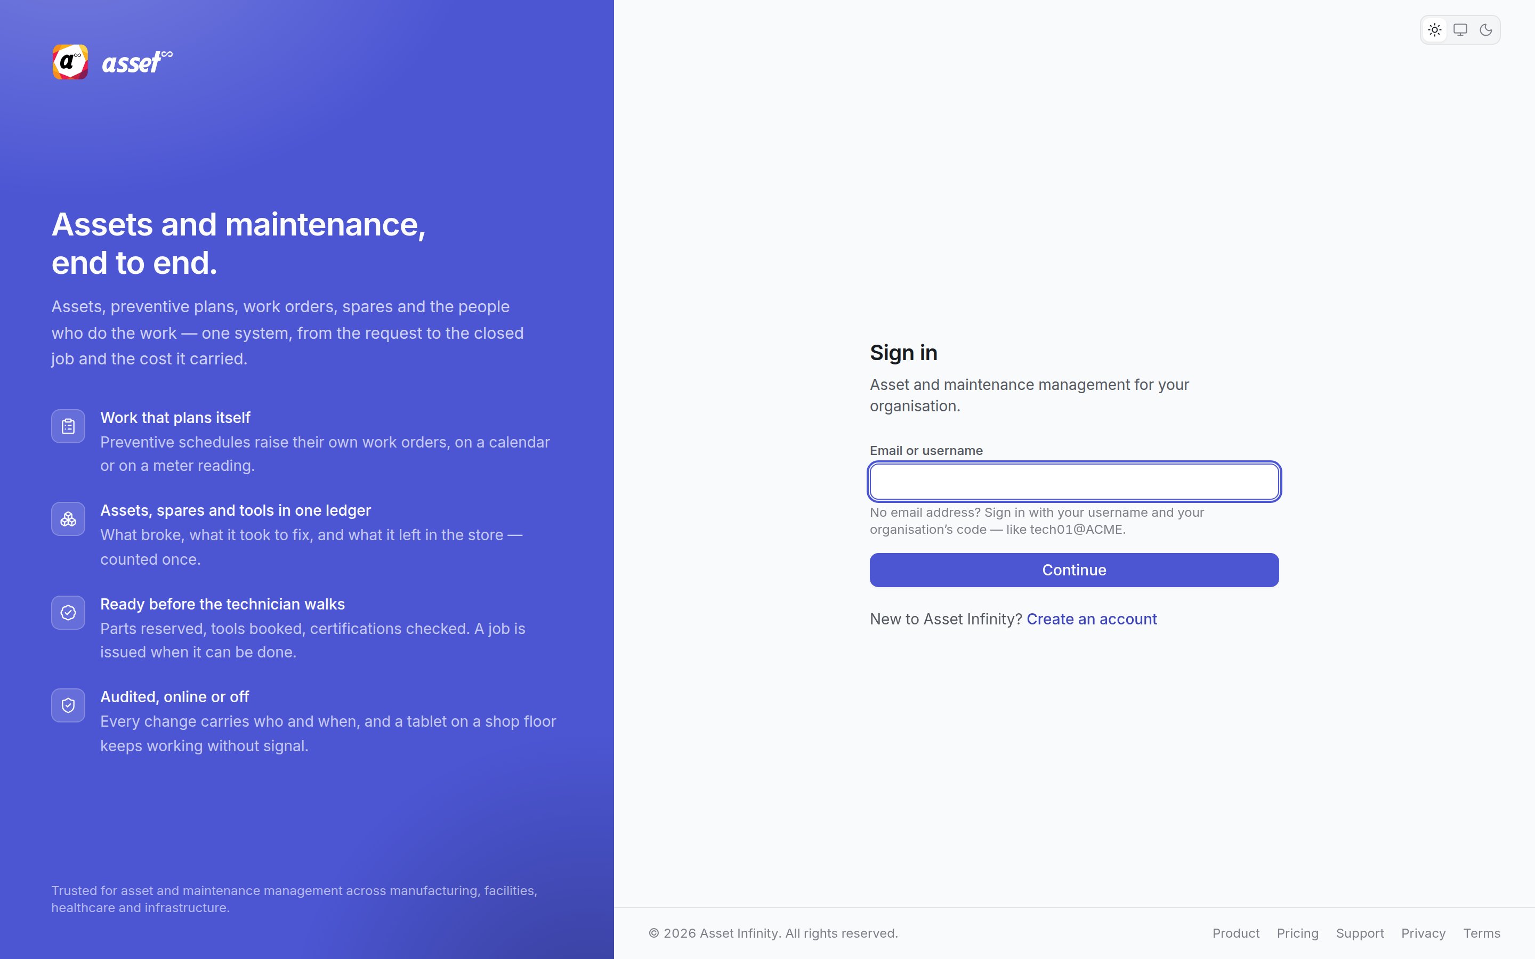
Task: Click the Work that plans itself title
Action: pos(175,417)
